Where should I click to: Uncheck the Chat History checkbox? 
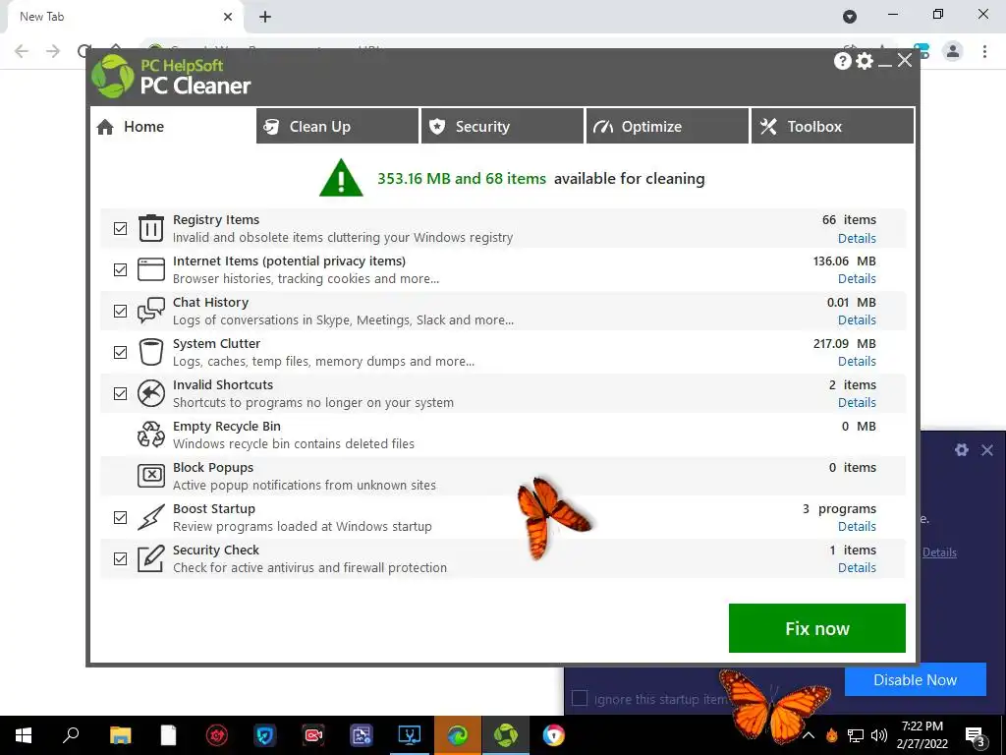120,311
